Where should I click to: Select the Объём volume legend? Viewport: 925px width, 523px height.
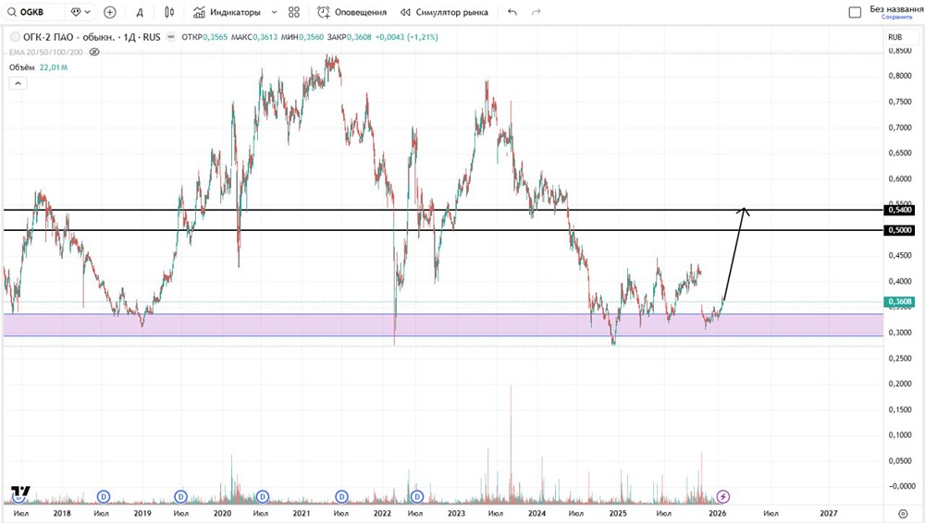22,67
